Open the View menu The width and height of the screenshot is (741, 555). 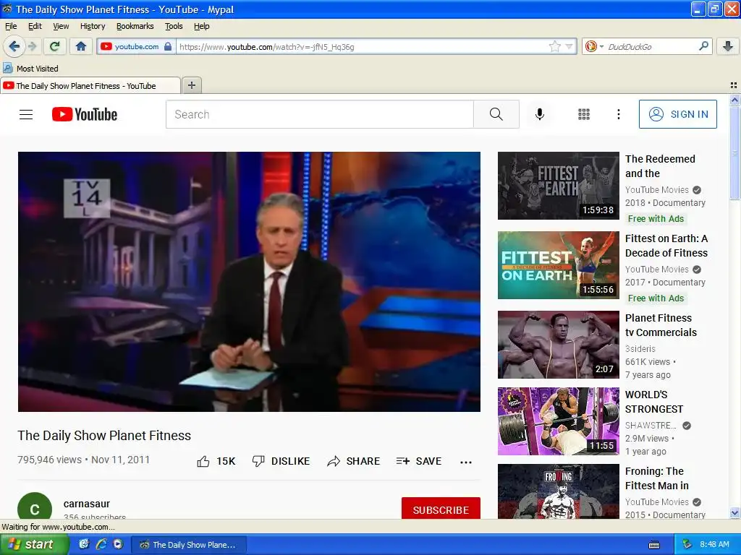click(61, 26)
